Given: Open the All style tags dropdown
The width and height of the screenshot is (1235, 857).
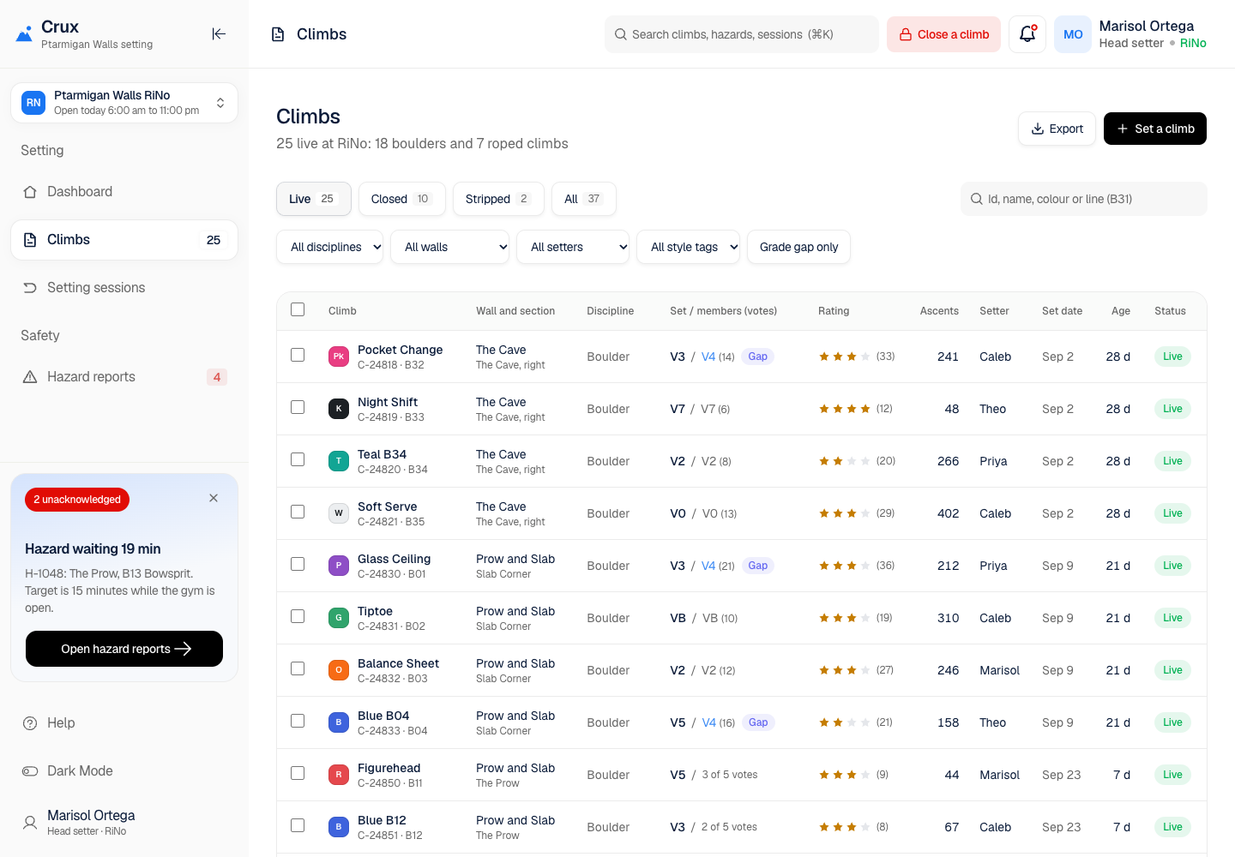Looking at the screenshot, I should tap(688, 247).
